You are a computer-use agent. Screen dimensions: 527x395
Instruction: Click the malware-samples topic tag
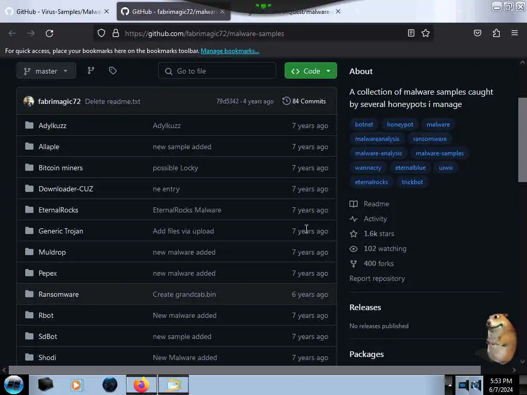pyautogui.click(x=440, y=153)
